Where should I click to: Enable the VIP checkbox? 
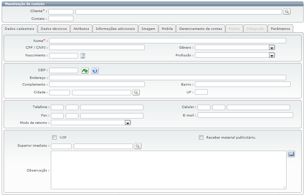(54, 137)
